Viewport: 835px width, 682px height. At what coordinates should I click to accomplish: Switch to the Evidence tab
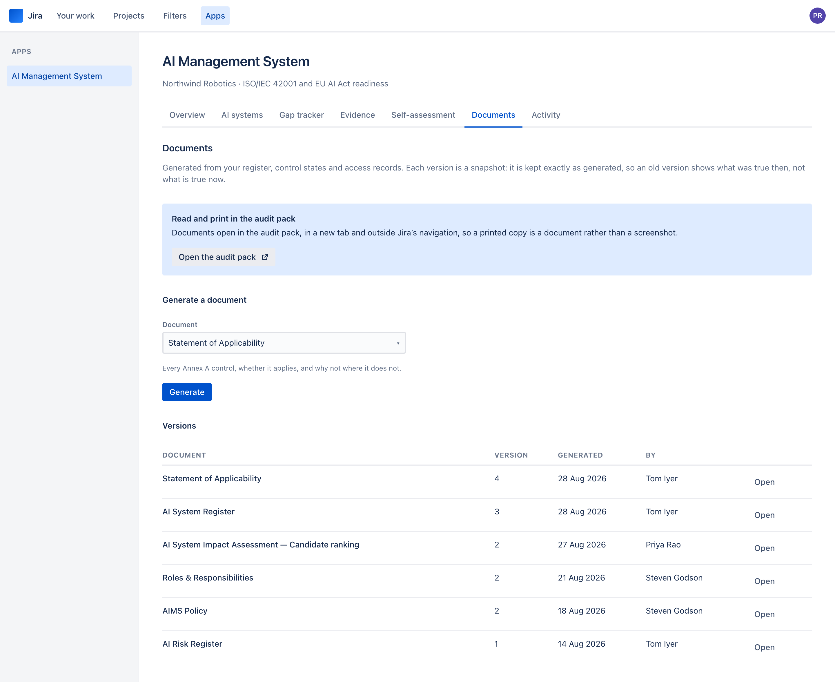click(357, 115)
